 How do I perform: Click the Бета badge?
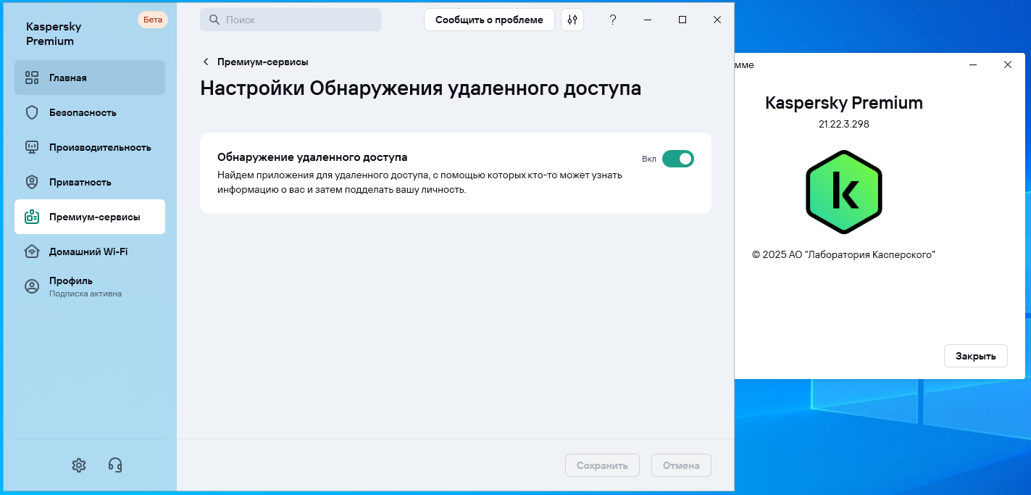153,20
